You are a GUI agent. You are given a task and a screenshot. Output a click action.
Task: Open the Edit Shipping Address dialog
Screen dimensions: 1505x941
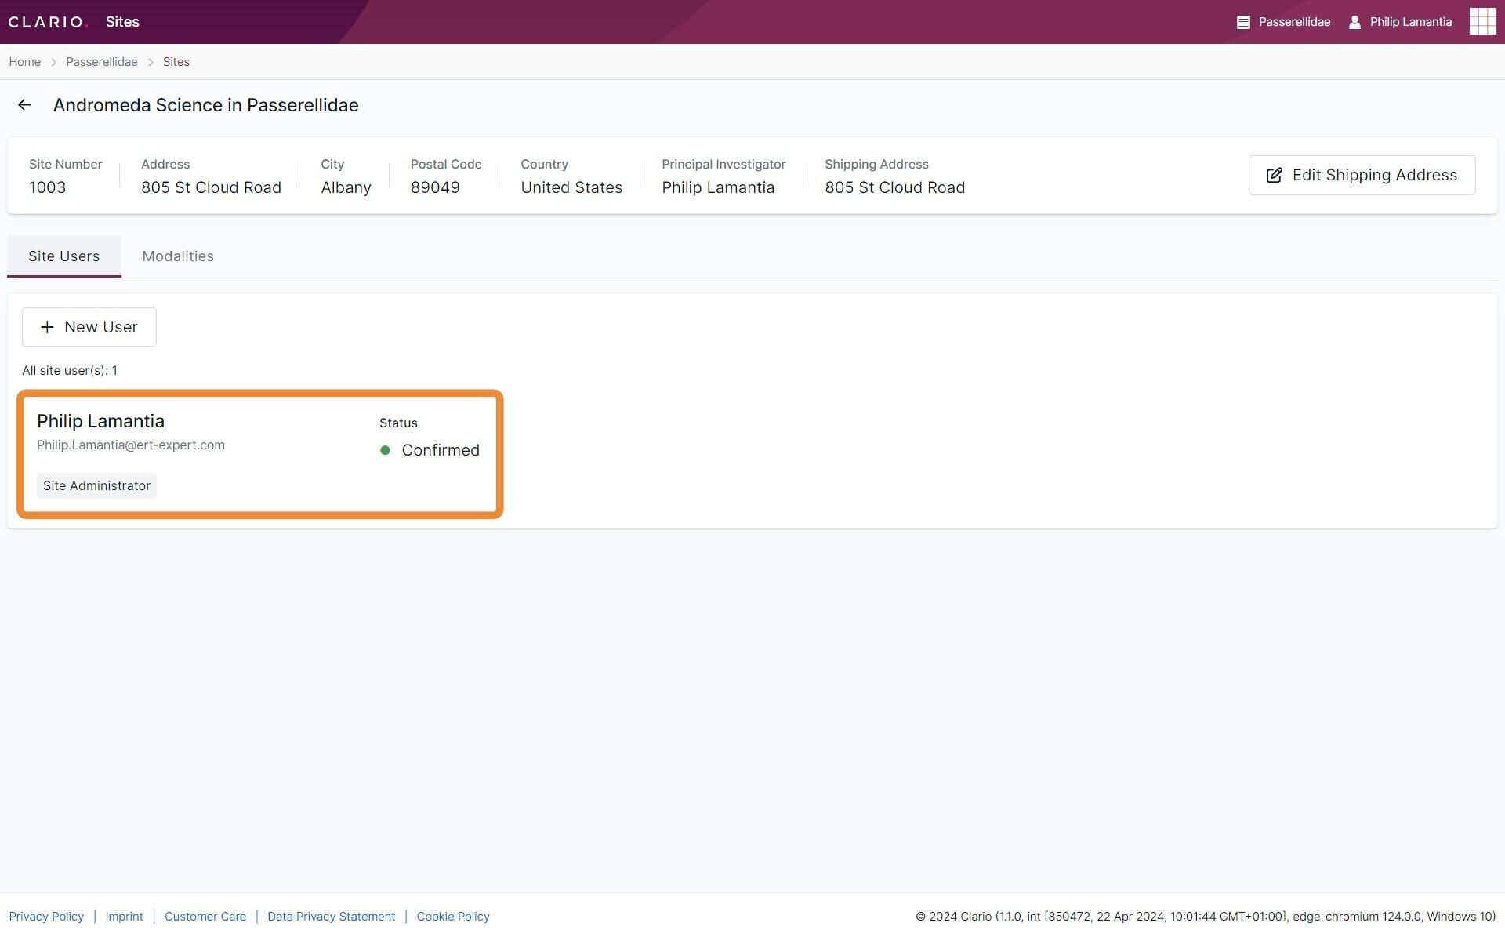pos(1362,175)
